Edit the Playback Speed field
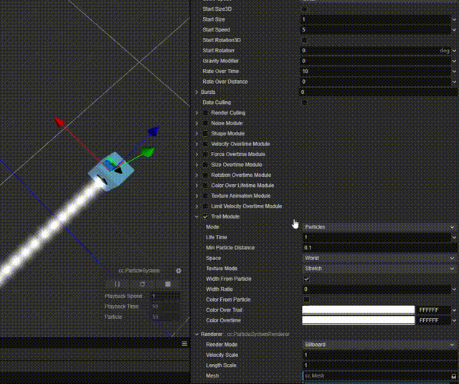 (x=165, y=297)
